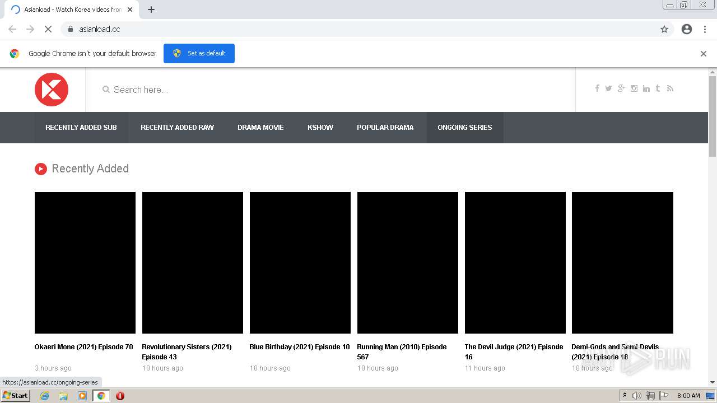
Task: Open Demi-Gods and Semi-Devils Episode 18 thumbnail
Action: (x=622, y=263)
